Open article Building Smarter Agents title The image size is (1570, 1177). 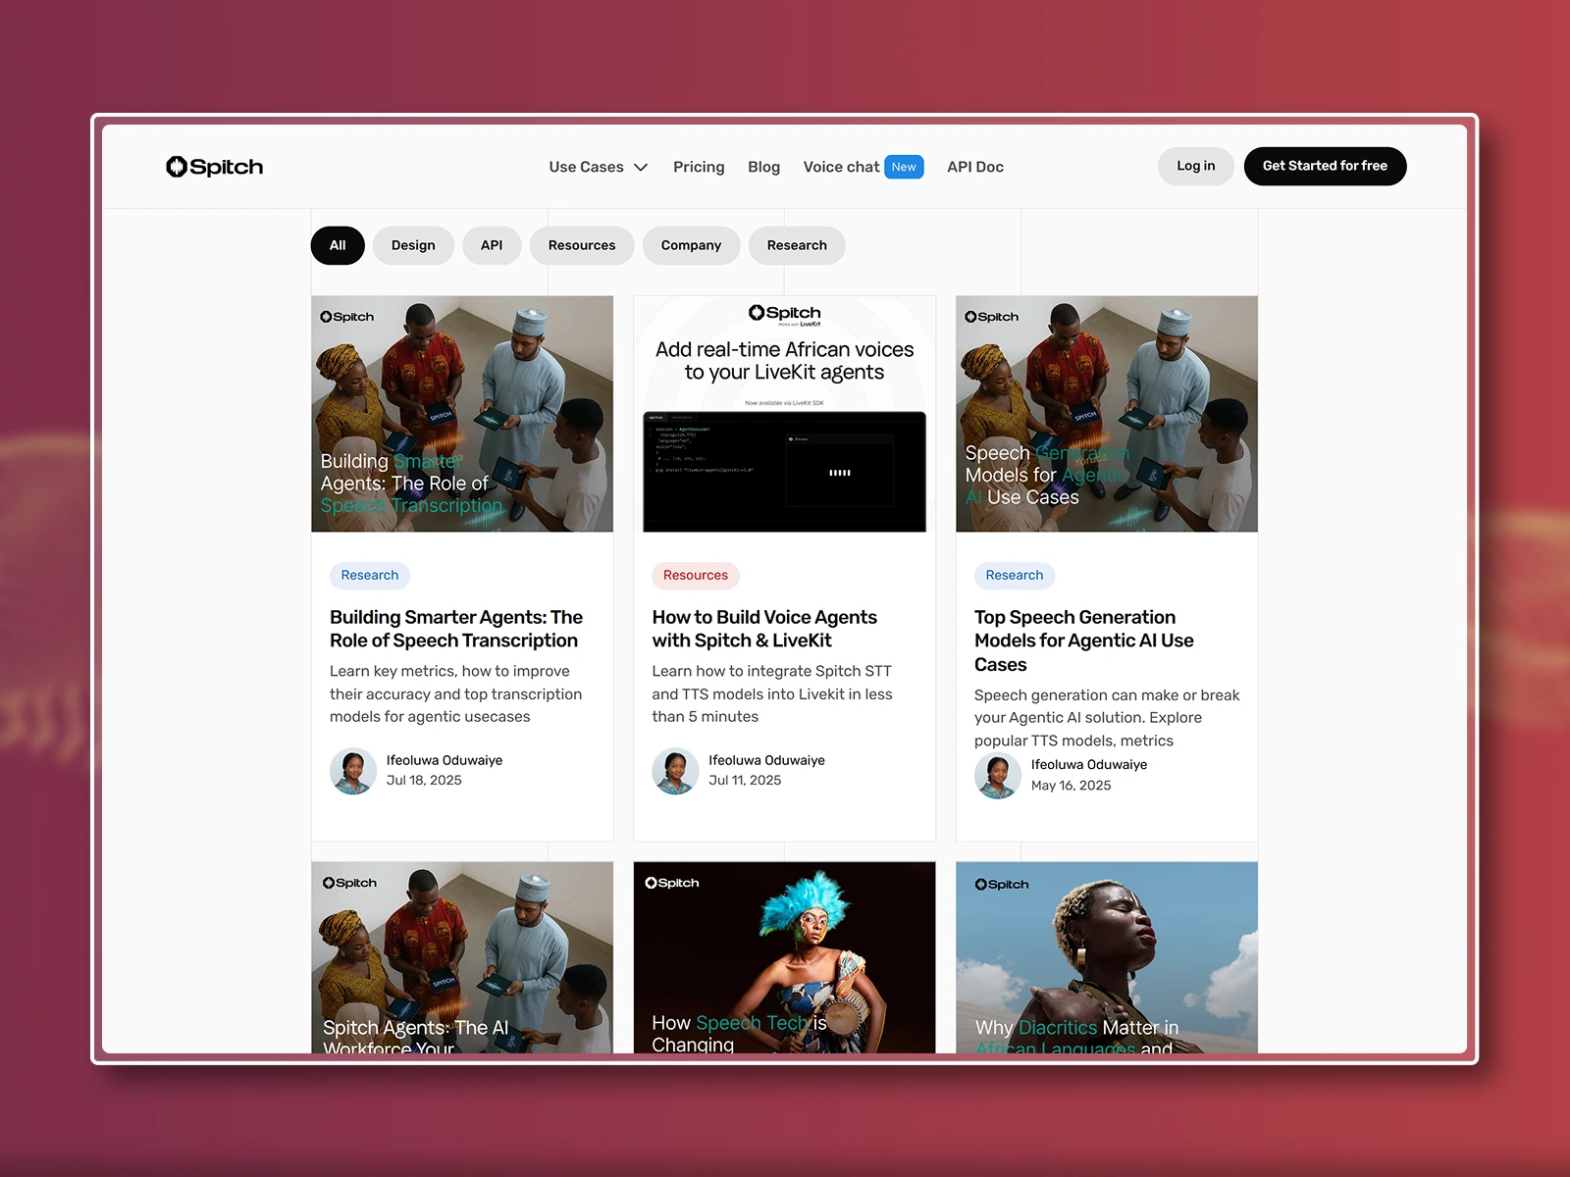456,629
